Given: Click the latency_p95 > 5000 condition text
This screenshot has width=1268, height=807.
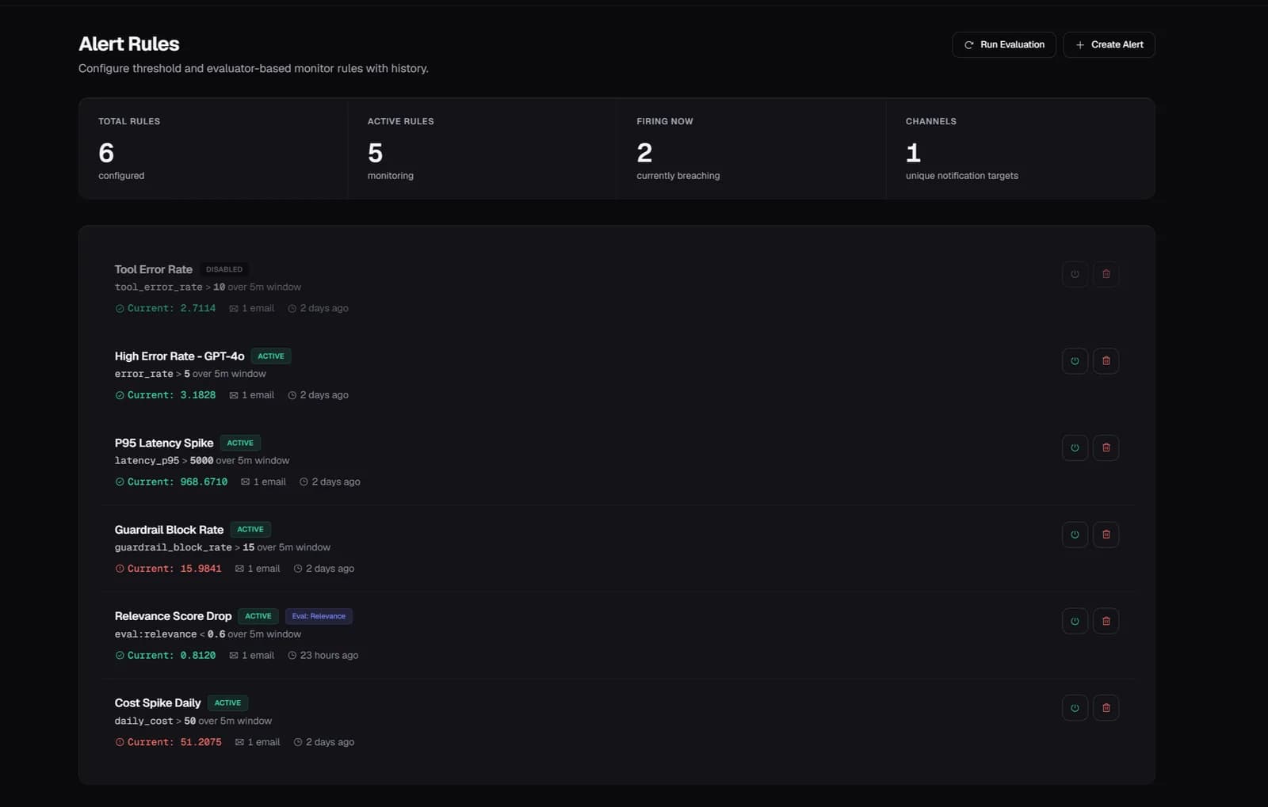Looking at the screenshot, I should point(202,460).
